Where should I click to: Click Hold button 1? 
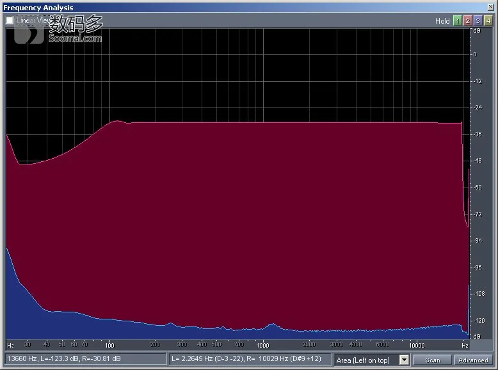457,21
